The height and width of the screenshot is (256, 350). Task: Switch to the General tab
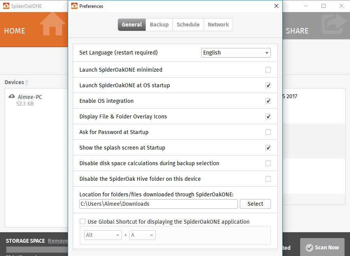click(x=132, y=25)
